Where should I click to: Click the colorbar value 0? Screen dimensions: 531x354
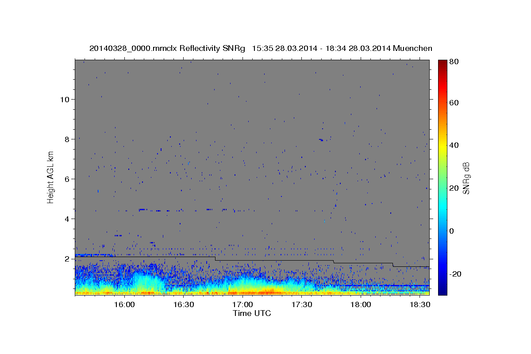point(452,231)
